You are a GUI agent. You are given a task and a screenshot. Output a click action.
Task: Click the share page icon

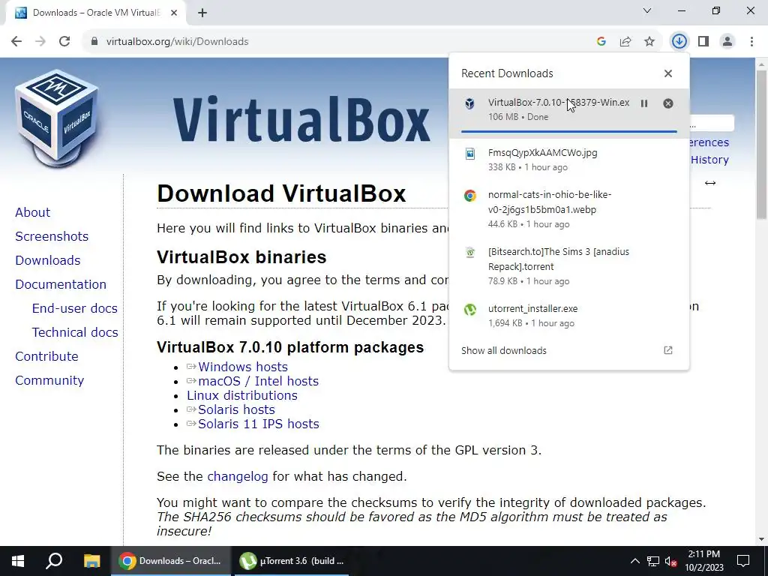point(625,42)
